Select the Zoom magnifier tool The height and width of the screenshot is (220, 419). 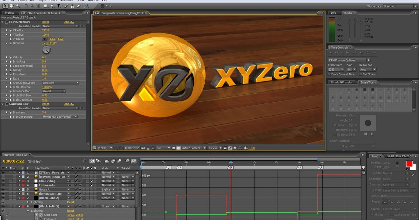(x=18, y=6)
